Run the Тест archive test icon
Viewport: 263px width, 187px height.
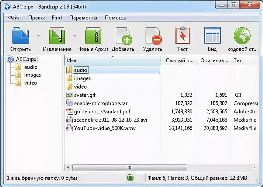[183, 35]
